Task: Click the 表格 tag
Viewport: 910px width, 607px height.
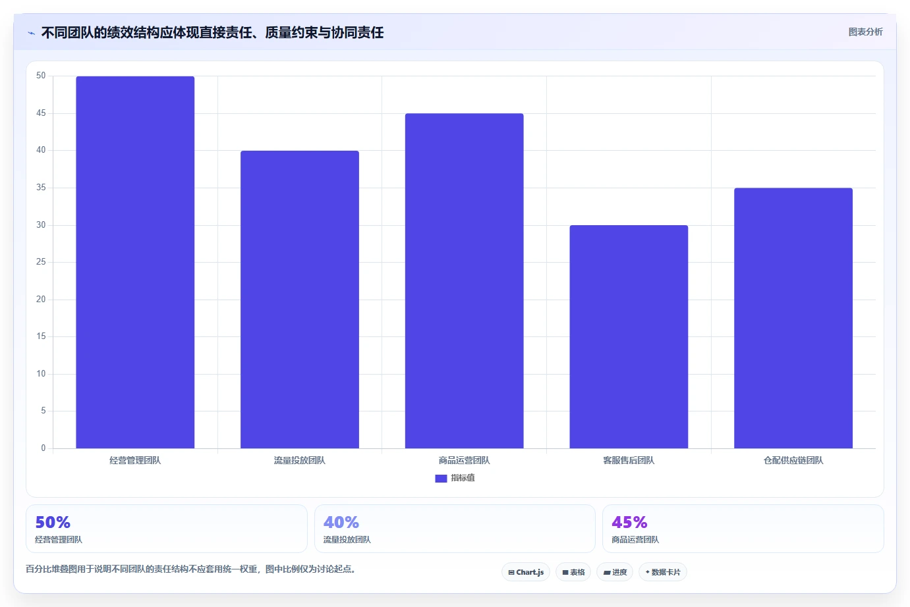Action: 573,572
